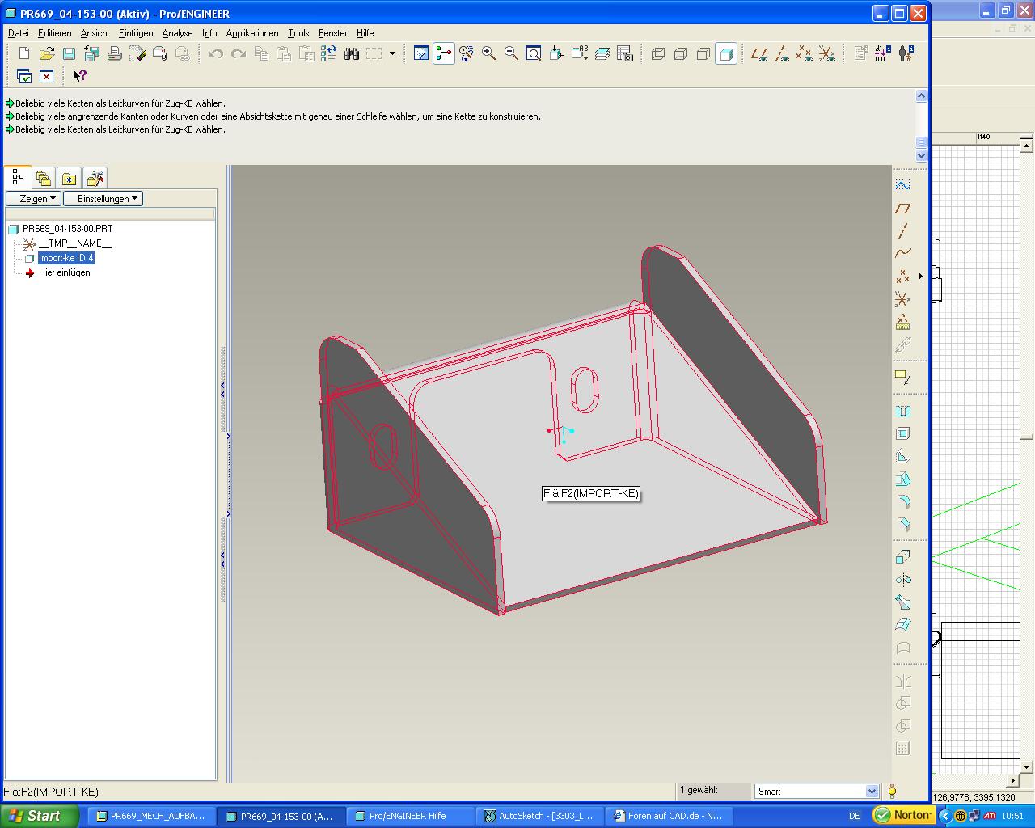Viewport: 1035px width, 828px height.
Task: Select the Import-ke ID 4 tree item
Action: point(66,258)
